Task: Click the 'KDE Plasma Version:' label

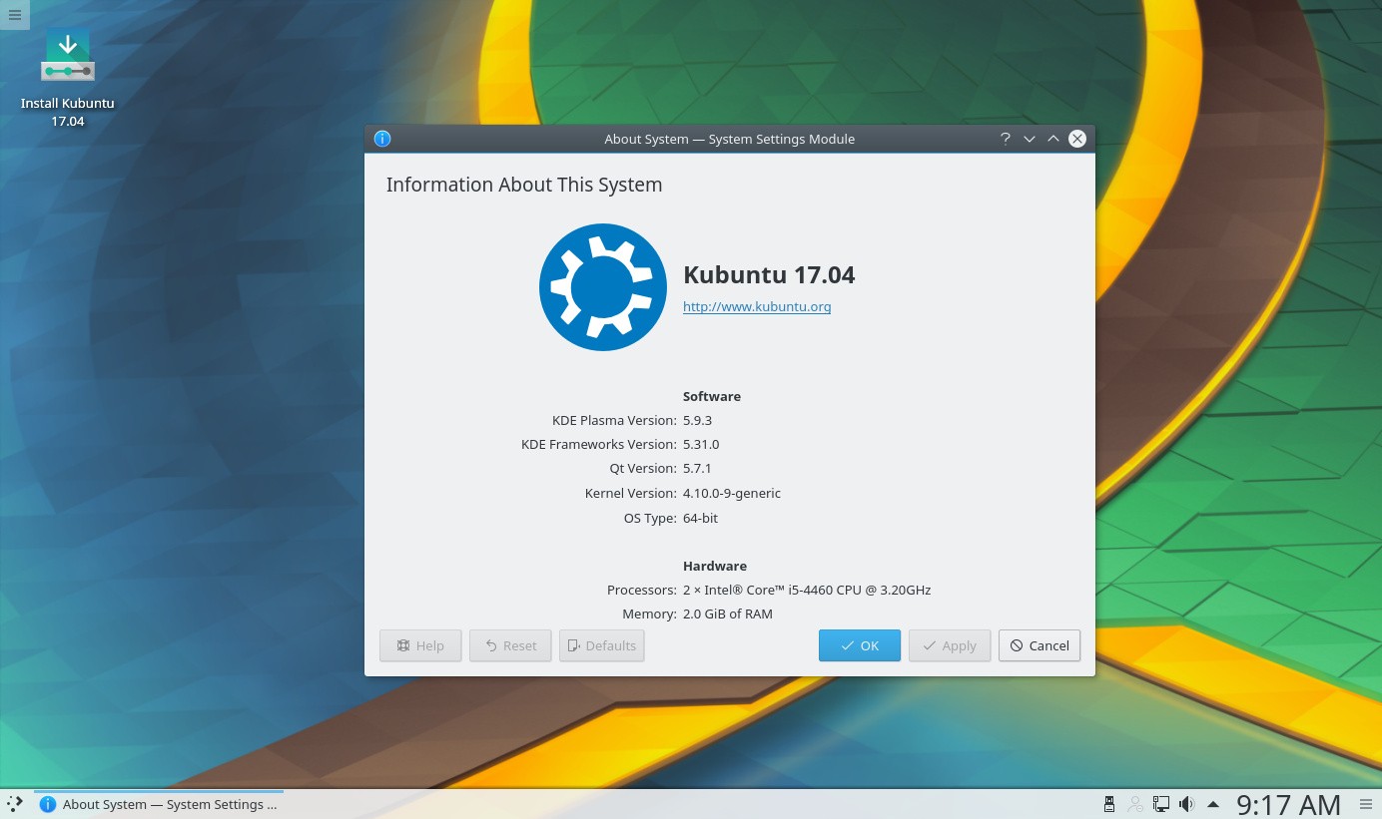Action: 614,420
